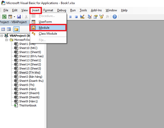This screenshot has height=128, width=164.
Task: Select Sheet13 (Sheet1) in the tree
Action: [30, 60]
